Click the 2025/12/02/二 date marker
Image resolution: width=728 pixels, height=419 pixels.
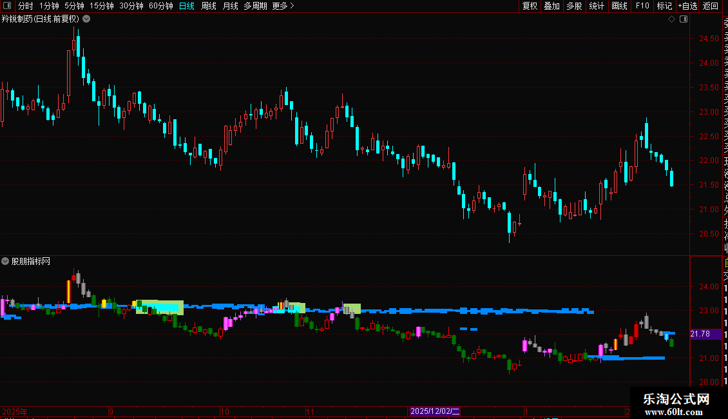[x=435, y=411]
